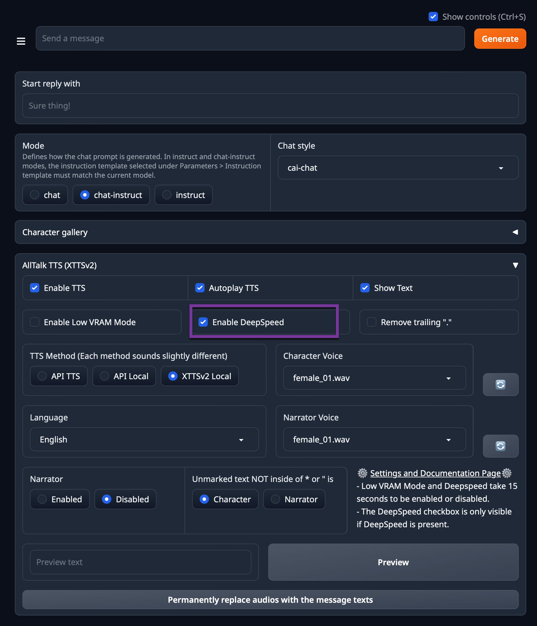
Task: Check Remove trailing "." option
Action: click(x=372, y=322)
